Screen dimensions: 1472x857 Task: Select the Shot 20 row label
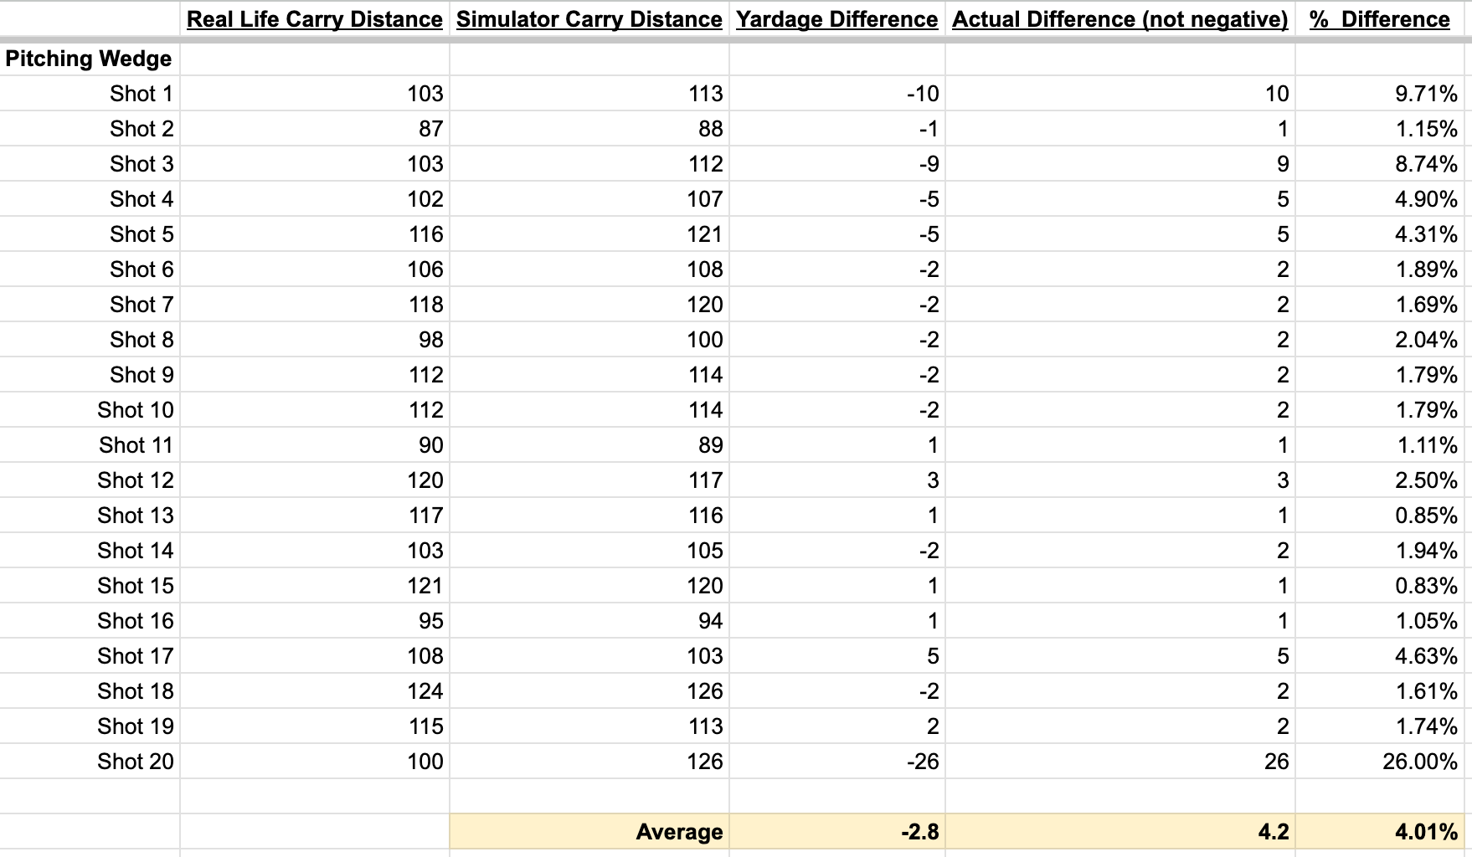[x=136, y=762]
